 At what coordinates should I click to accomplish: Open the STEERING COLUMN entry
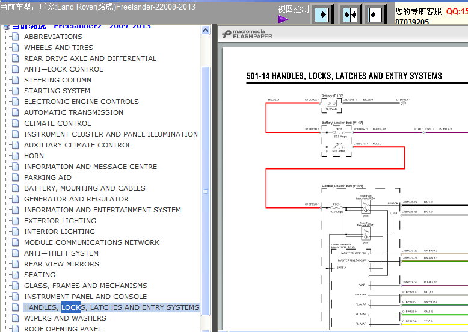[x=58, y=80]
